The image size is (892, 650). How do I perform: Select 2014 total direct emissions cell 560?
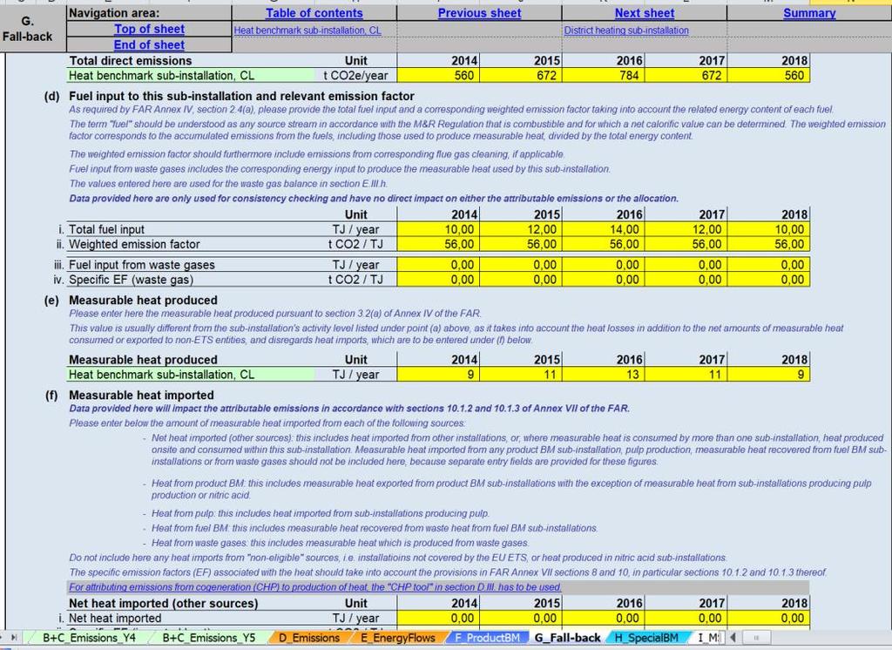pos(438,75)
